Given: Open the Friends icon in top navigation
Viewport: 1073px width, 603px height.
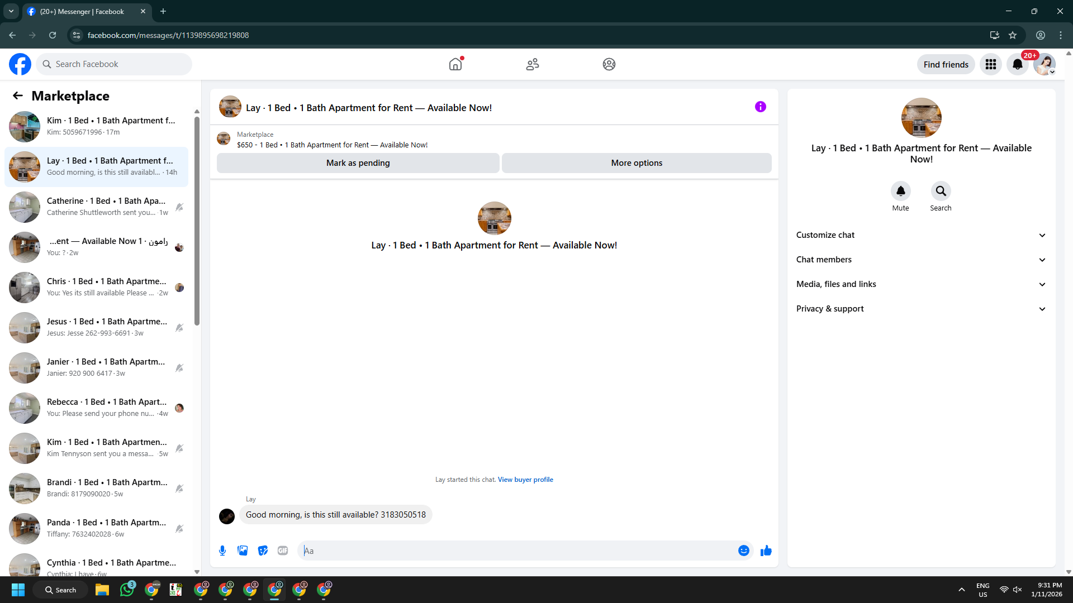Looking at the screenshot, I should 533,64.
